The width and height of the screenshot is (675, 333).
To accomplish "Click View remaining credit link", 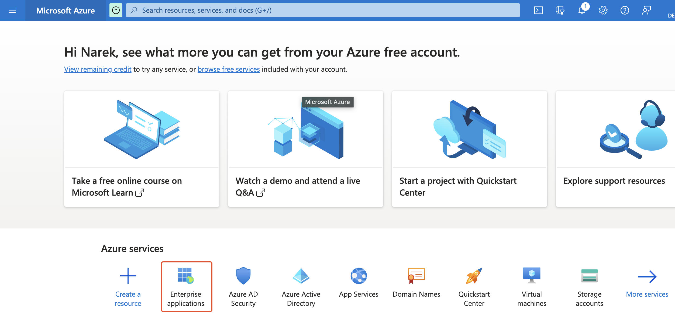I will [x=98, y=69].
